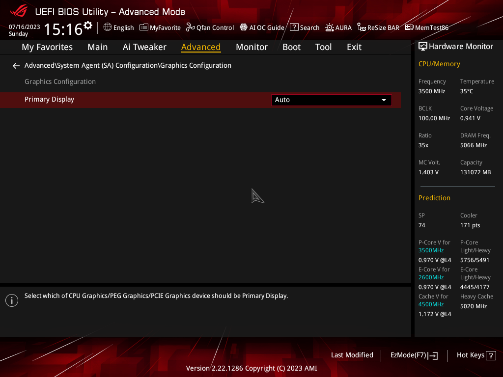Click the CPU/Memory section heading
Image resolution: width=503 pixels, height=377 pixels.
click(x=439, y=64)
